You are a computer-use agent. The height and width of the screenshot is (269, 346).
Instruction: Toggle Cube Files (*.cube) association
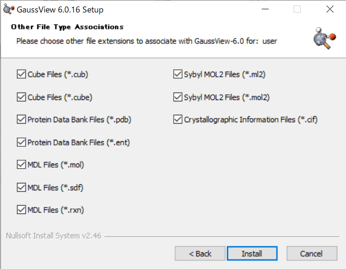[21, 97]
